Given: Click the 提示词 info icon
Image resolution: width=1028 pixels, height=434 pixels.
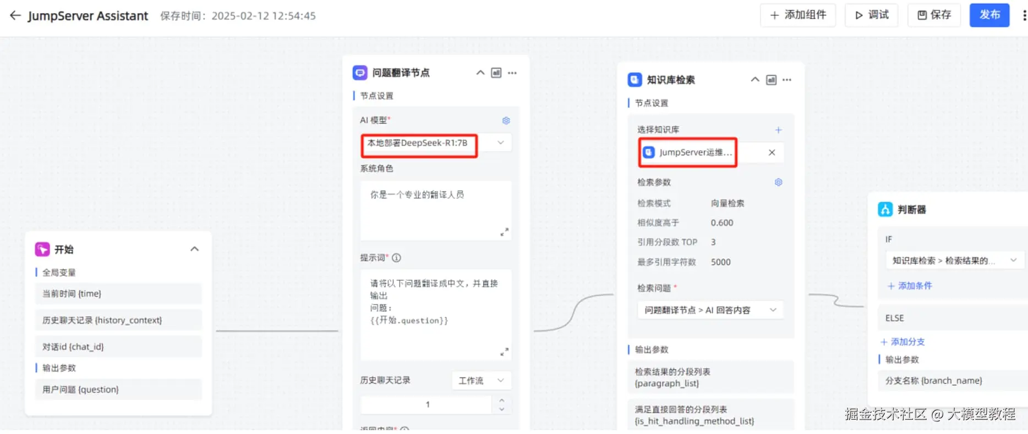Looking at the screenshot, I should click(x=396, y=258).
